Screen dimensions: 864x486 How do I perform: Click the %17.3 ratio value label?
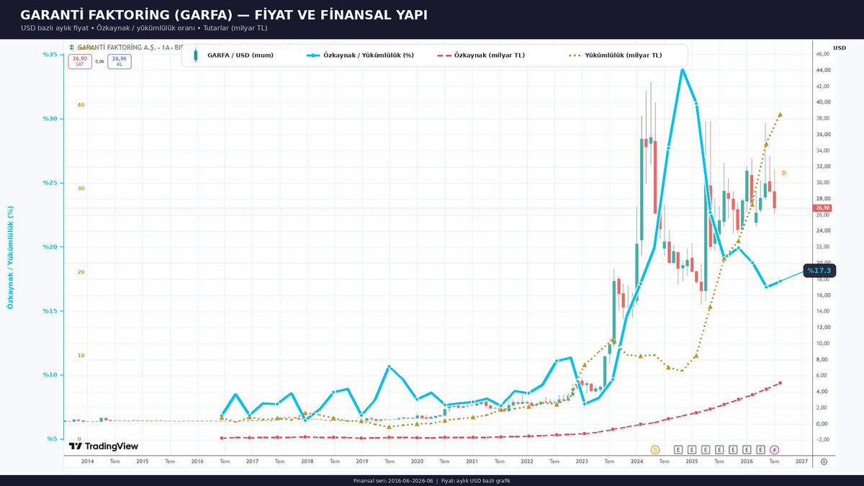819,271
